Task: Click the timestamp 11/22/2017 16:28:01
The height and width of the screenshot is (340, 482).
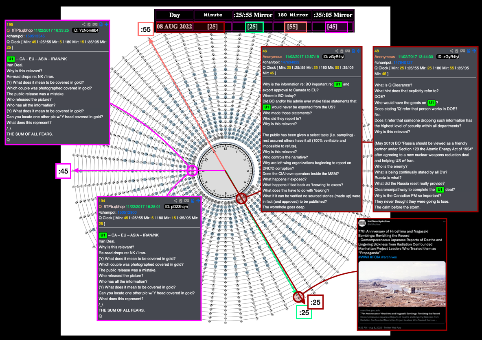Action: (143, 206)
